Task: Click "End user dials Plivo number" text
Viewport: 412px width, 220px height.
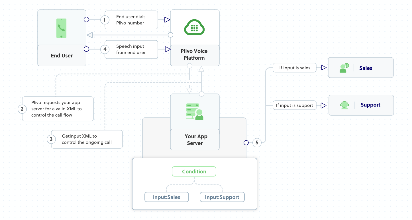Action: 131,20
